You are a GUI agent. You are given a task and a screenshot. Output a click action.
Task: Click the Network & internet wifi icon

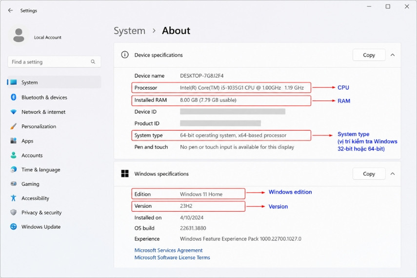[x=14, y=112]
